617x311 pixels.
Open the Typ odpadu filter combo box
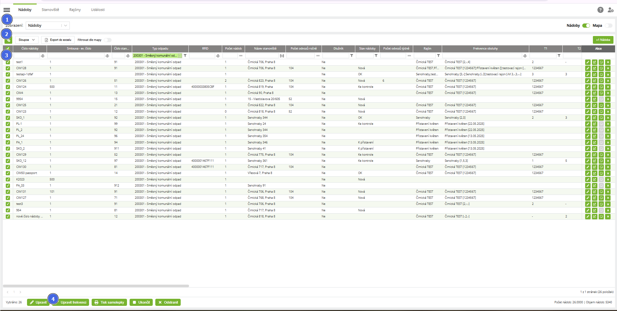tap(157, 56)
